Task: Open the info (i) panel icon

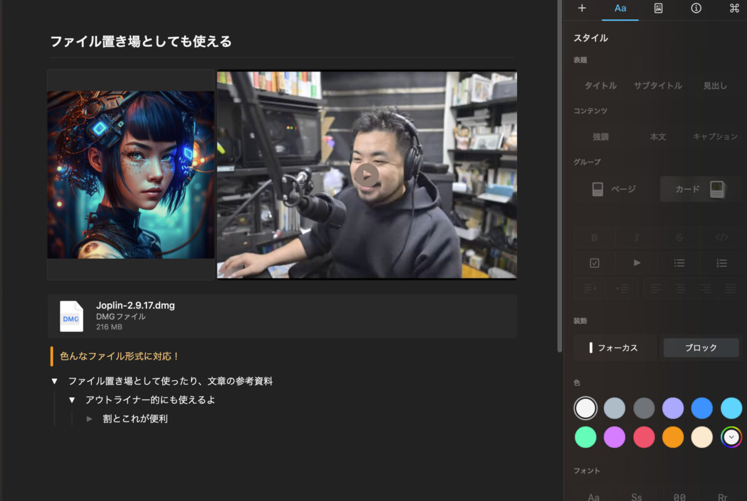Action: click(696, 8)
